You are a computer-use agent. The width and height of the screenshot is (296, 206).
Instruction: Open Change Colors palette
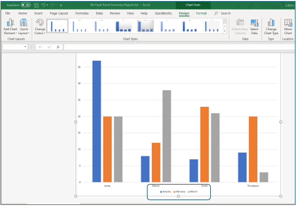40,27
